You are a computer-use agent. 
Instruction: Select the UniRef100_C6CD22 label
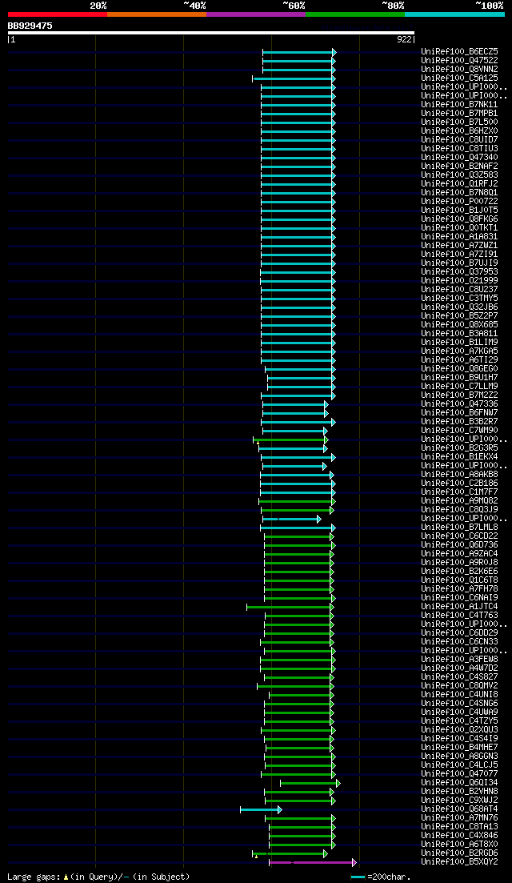(459, 536)
